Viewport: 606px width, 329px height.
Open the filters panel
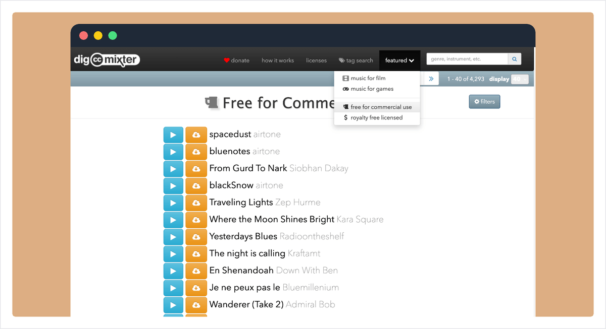coord(484,102)
